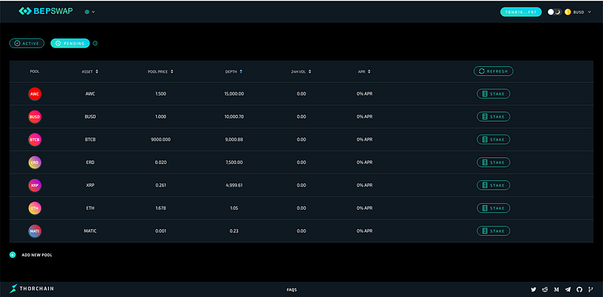This screenshot has width=603, height=297.
Task: Sort the table by 24H Vol
Action: tap(301, 71)
